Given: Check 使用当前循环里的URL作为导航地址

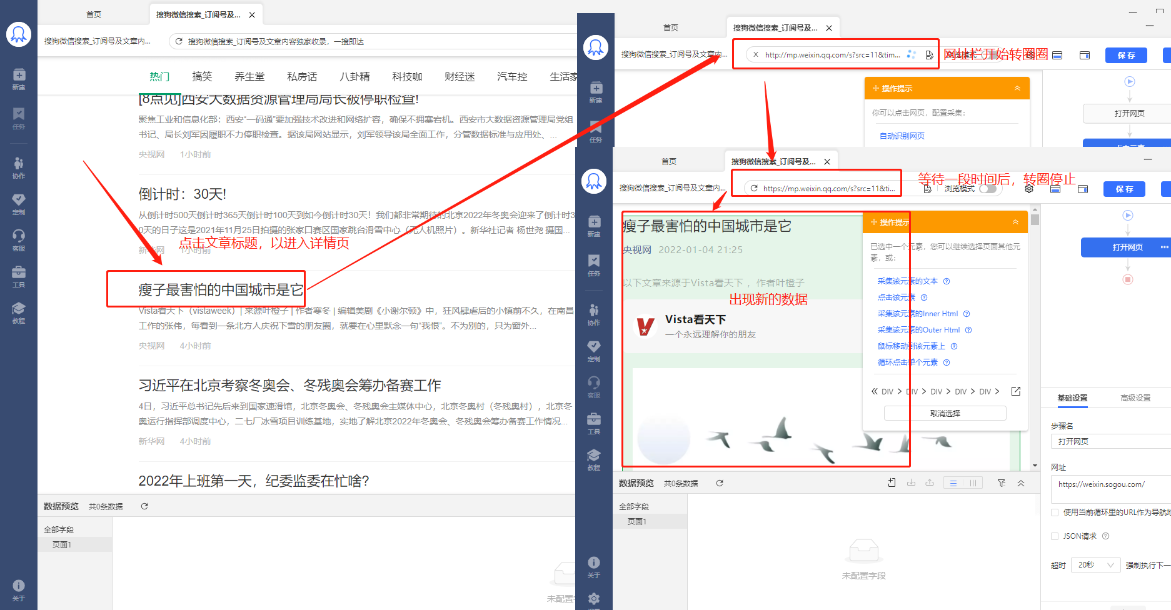Looking at the screenshot, I should (1055, 512).
